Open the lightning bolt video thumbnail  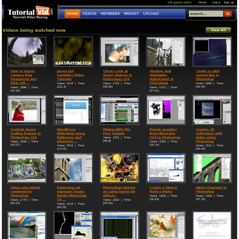click(x=73, y=225)
